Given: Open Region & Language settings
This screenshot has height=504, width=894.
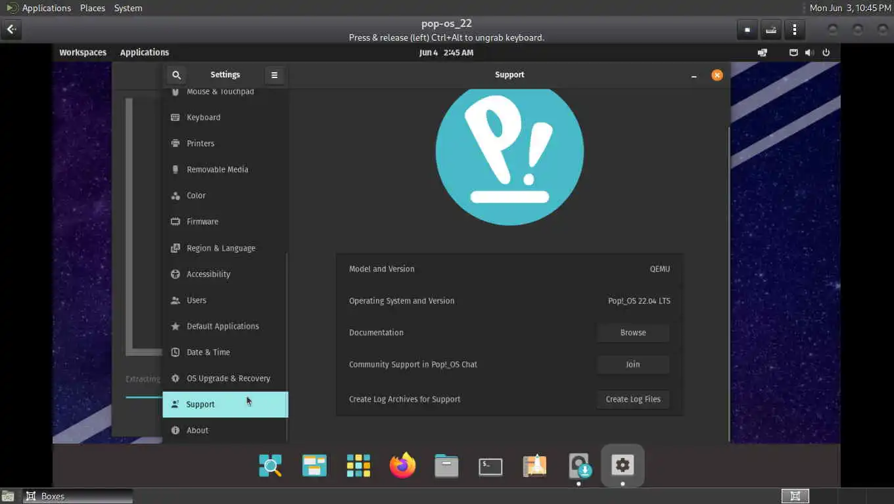Looking at the screenshot, I should pos(225,248).
